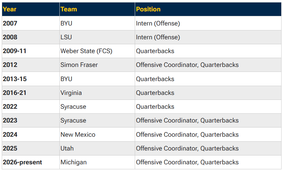Click Syracuse in the 2023 row
The height and width of the screenshot is (170, 283).
[97, 120]
